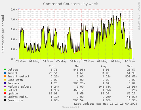
Task: Click the "Munin 2.0.33-1" version text
Action: 70,107
